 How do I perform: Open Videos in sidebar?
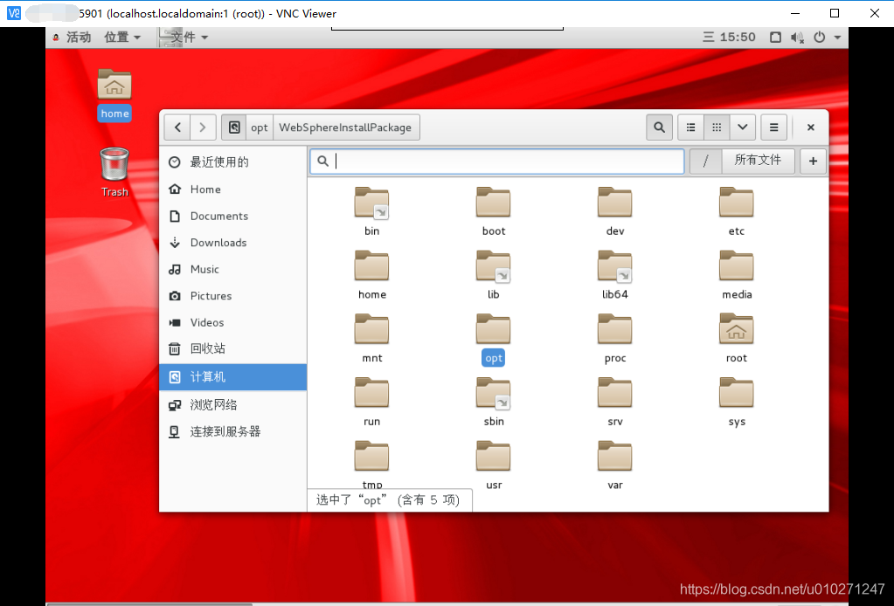(233, 322)
